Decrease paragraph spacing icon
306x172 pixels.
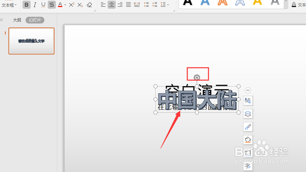[155, 5]
